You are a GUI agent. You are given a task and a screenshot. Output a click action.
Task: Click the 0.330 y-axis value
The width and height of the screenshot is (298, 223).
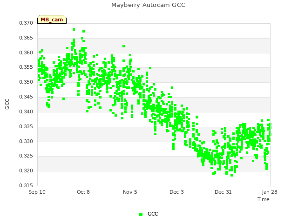click(26, 141)
